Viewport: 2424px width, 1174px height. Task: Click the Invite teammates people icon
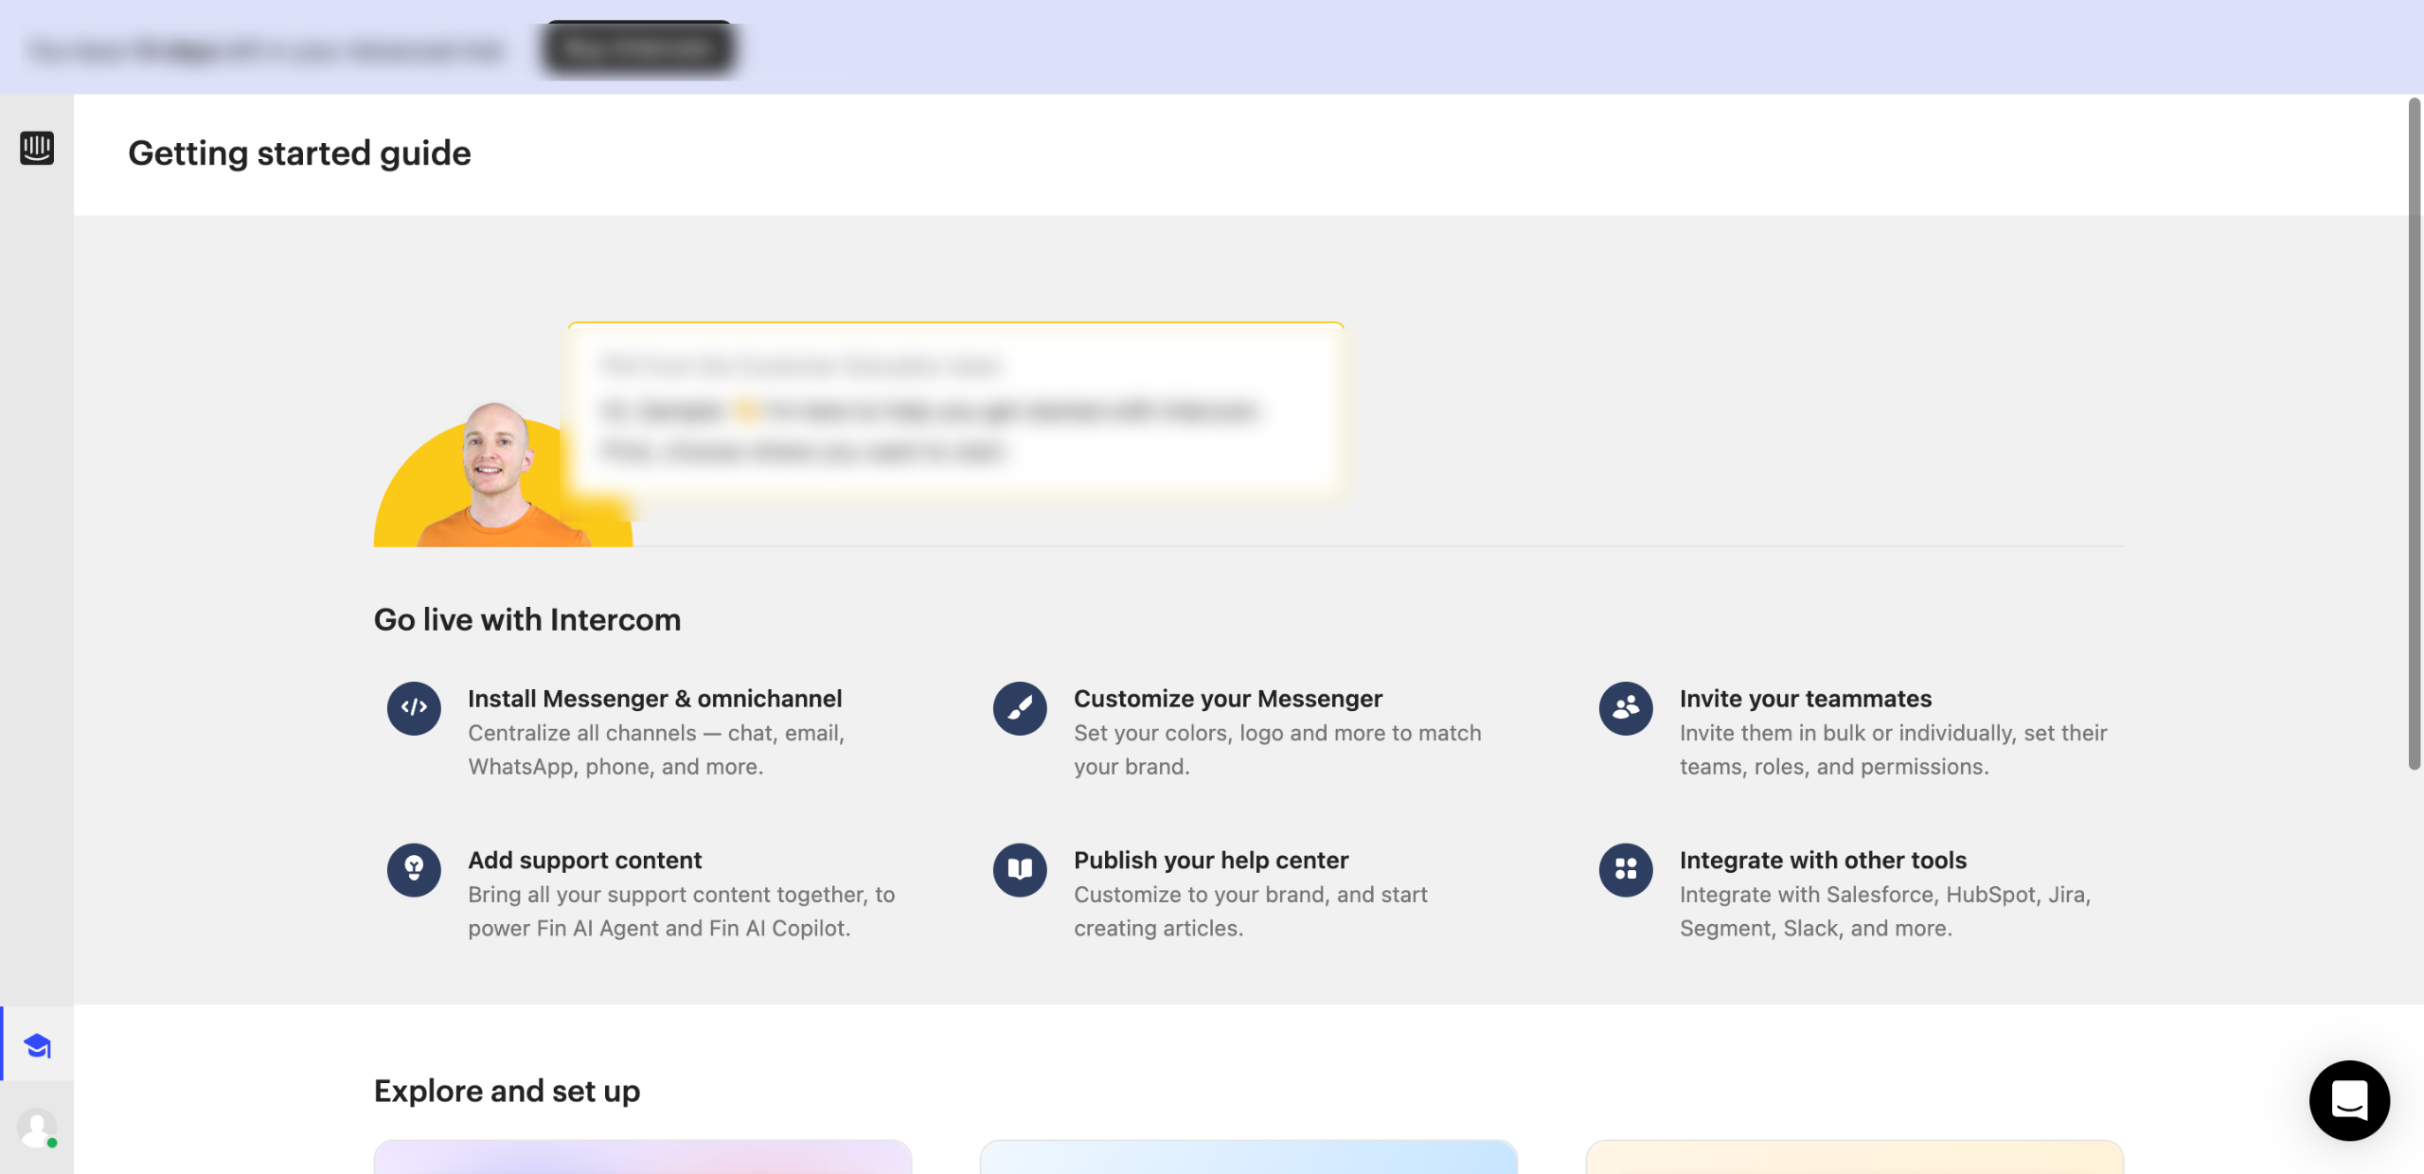click(x=1626, y=708)
